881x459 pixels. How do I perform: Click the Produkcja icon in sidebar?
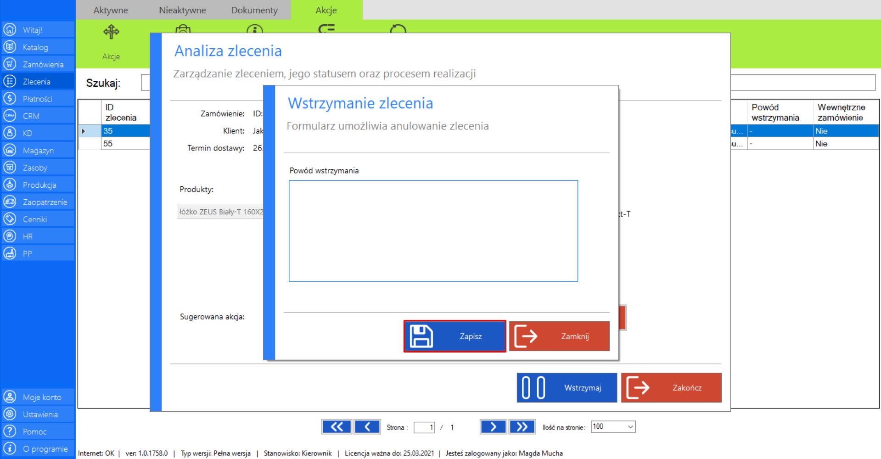[10, 185]
